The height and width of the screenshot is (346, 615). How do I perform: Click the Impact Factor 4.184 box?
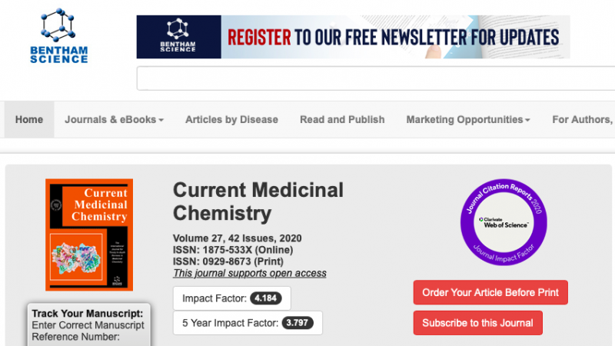point(231,298)
